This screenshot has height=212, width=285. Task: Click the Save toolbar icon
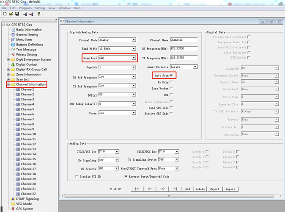16,14
